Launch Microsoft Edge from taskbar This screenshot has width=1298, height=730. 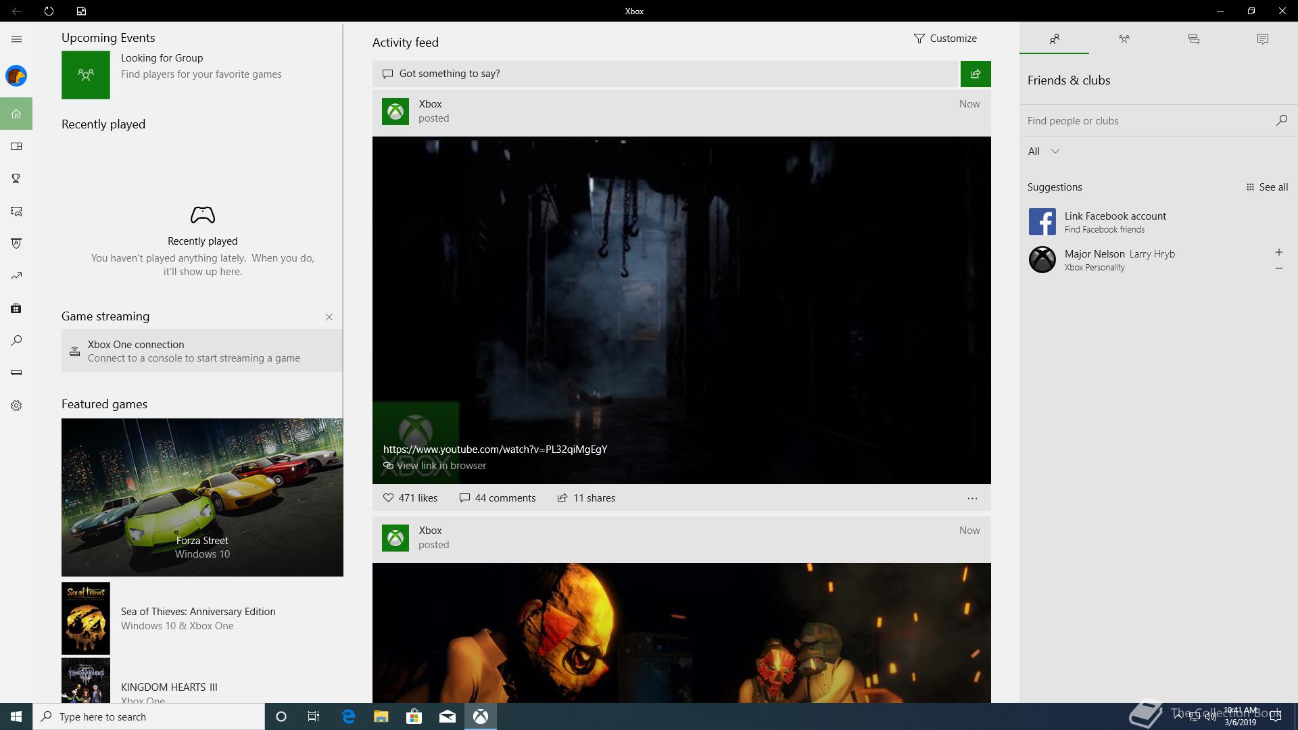click(348, 716)
